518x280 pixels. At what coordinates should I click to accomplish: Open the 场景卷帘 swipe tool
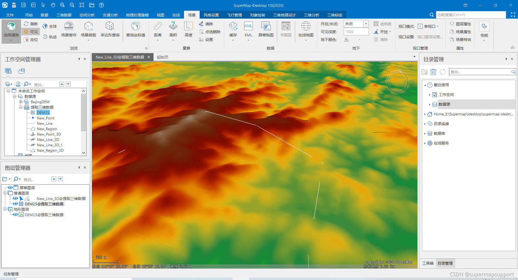(x=69, y=29)
